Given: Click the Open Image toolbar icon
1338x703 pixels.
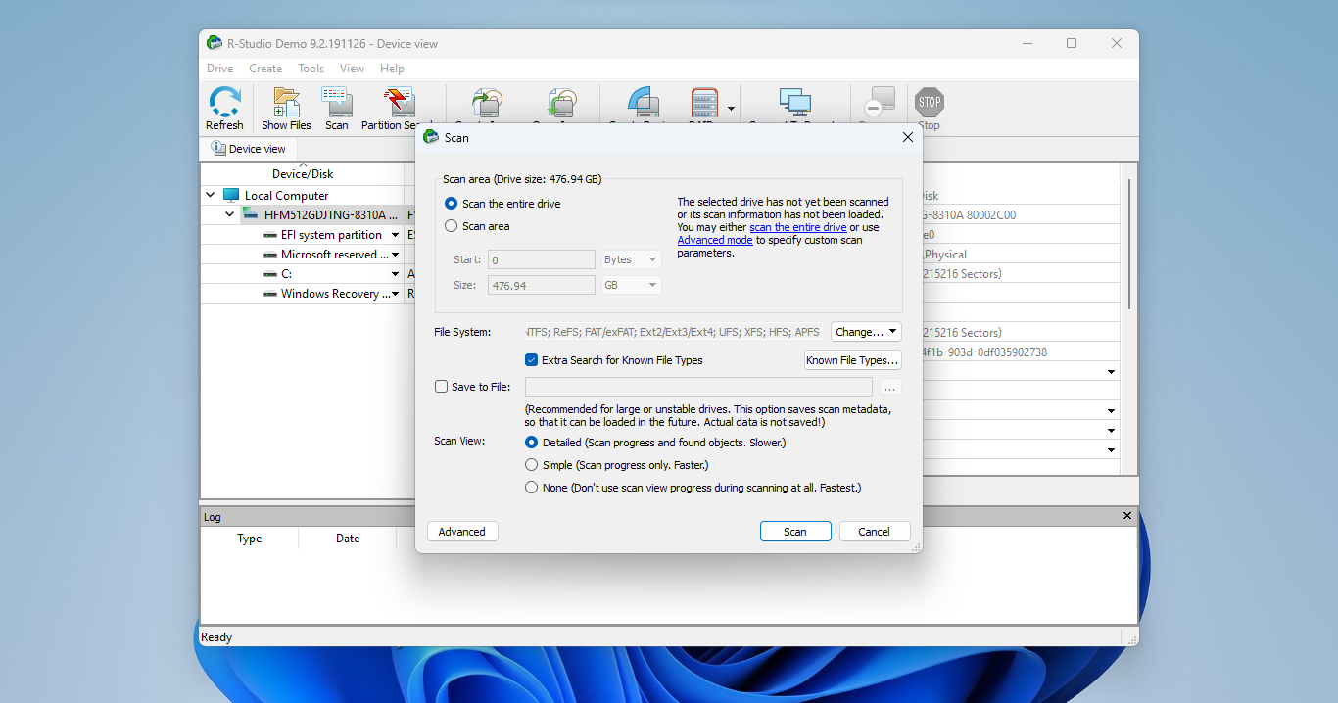Looking at the screenshot, I should tap(561, 103).
